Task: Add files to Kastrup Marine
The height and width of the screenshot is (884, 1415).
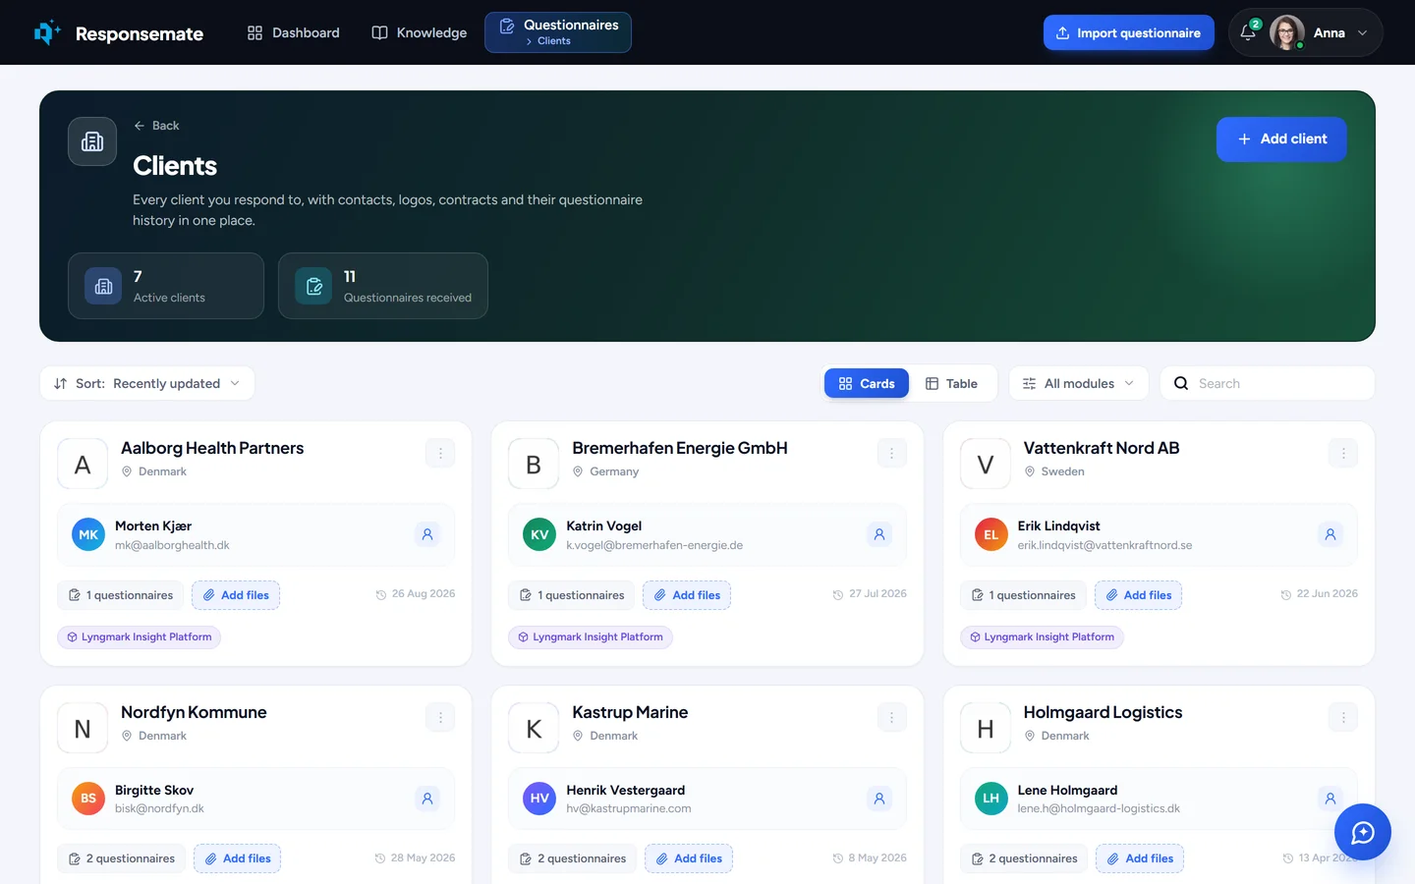Action: coord(689,858)
